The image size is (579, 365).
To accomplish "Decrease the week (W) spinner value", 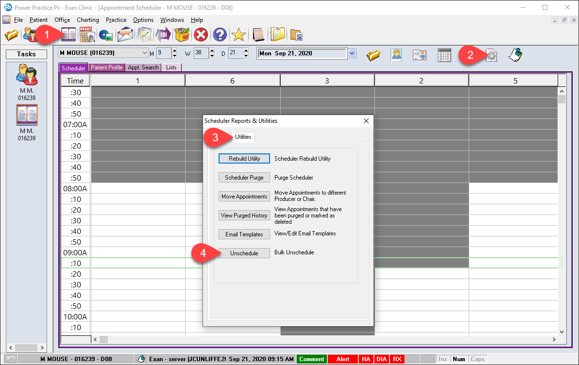I will [x=212, y=56].
